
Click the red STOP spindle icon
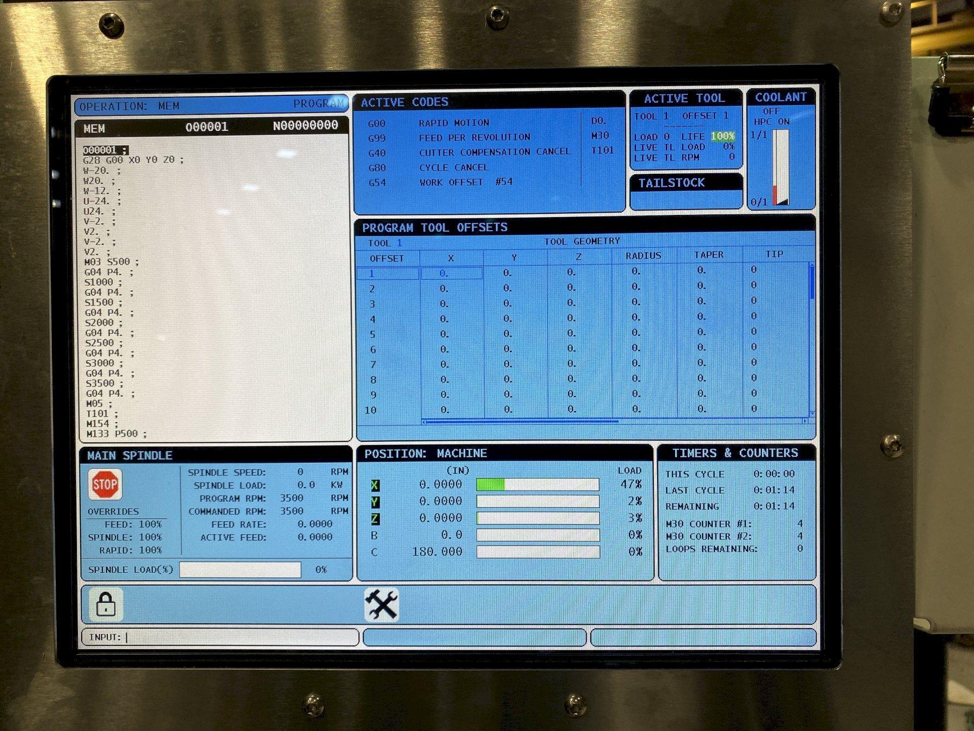coord(105,484)
